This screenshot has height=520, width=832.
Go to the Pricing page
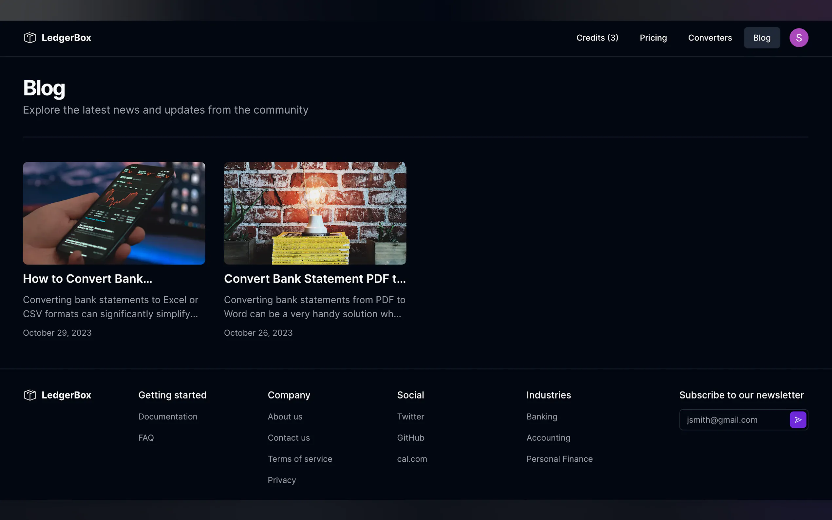[653, 38]
